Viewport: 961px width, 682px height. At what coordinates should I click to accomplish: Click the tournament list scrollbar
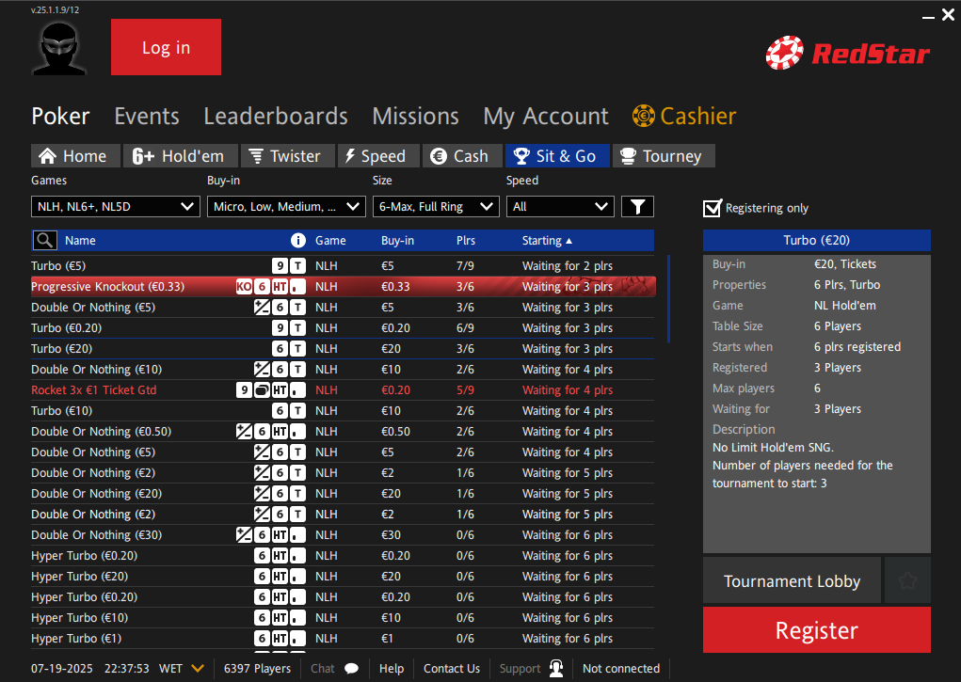click(668, 298)
